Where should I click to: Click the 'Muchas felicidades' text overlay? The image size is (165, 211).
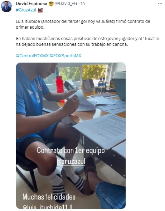[x=49, y=197]
